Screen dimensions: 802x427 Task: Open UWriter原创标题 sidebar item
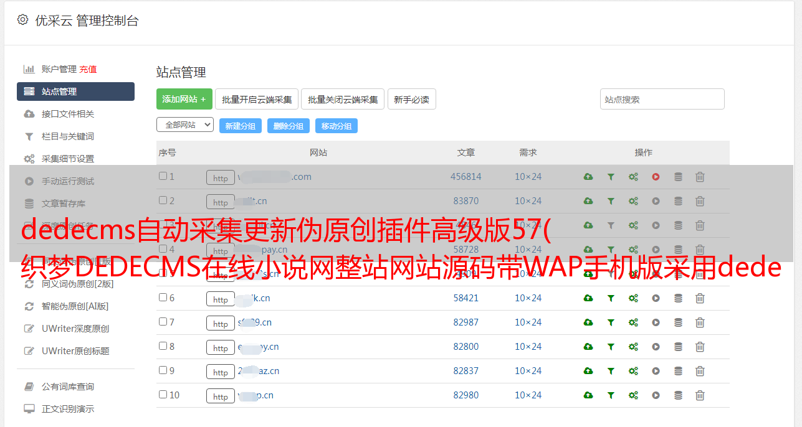click(75, 351)
